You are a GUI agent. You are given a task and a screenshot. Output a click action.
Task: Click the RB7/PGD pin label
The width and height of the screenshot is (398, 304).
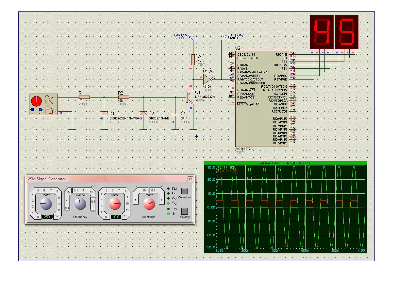pyautogui.click(x=281, y=80)
